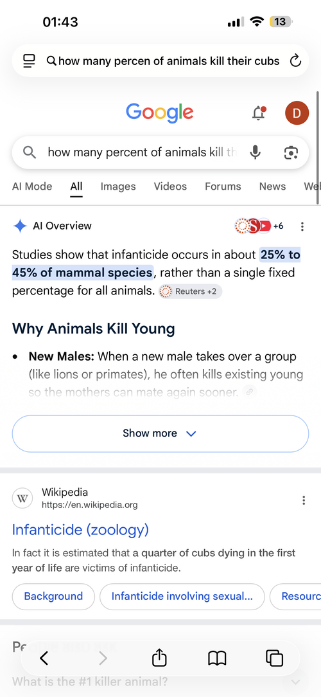This screenshot has height=697, width=321.
Task: Tap the voice search microphone
Action: pos(255,152)
